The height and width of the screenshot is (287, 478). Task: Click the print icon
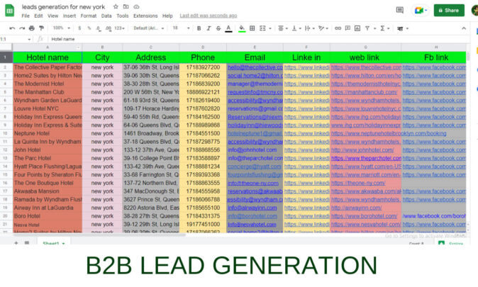point(30,28)
